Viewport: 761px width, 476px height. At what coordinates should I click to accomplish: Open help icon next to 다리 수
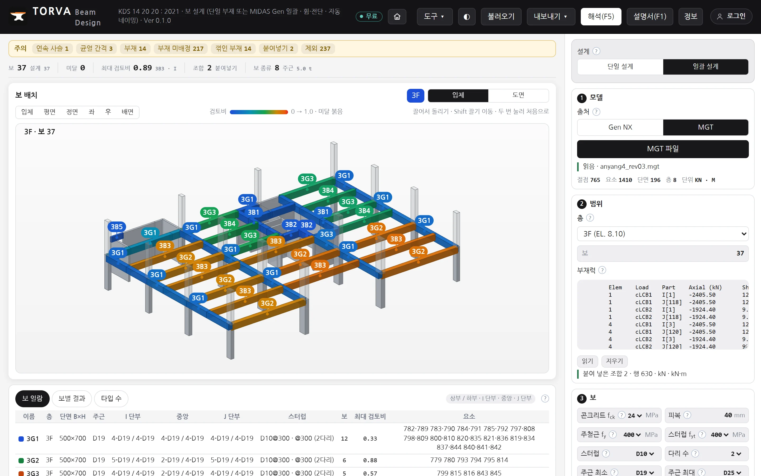click(x=695, y=453)
